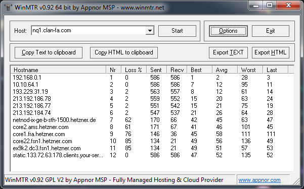Click the Exit button
This screenshot has height=189, width=304.
tap(271, 31)
